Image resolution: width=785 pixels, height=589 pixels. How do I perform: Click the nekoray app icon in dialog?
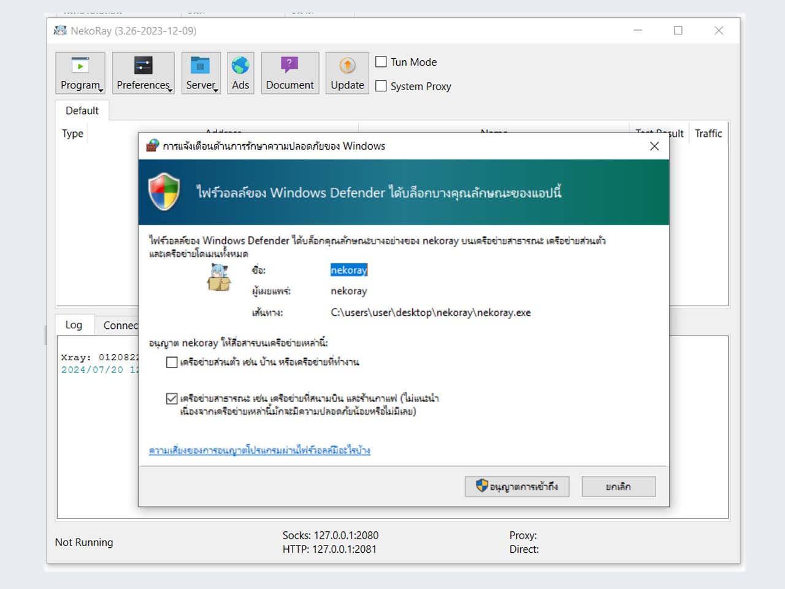point(219,277)
